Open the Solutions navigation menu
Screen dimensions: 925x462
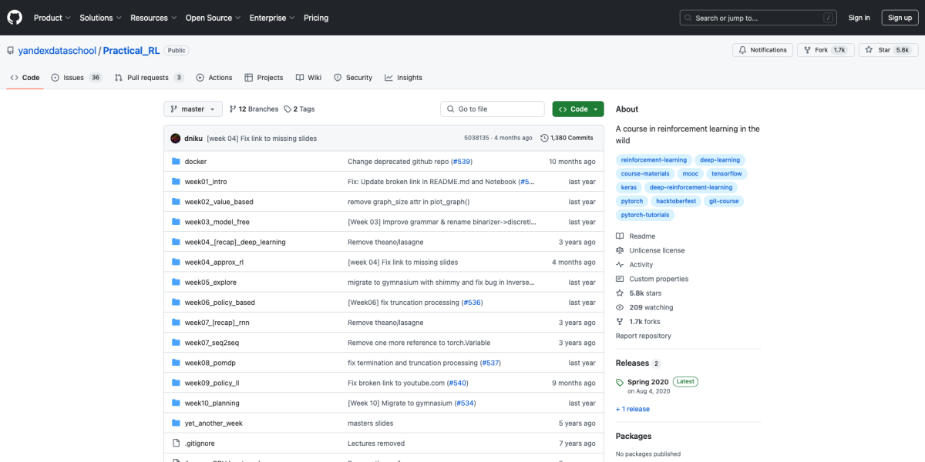tap(99, 18)
